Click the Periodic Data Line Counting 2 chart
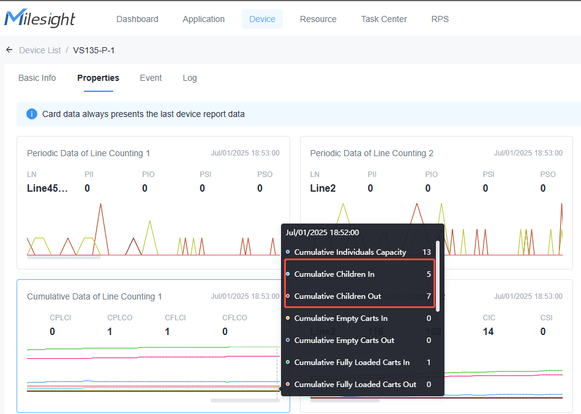This screenshot has height=414, width=581. pos(436,229)
